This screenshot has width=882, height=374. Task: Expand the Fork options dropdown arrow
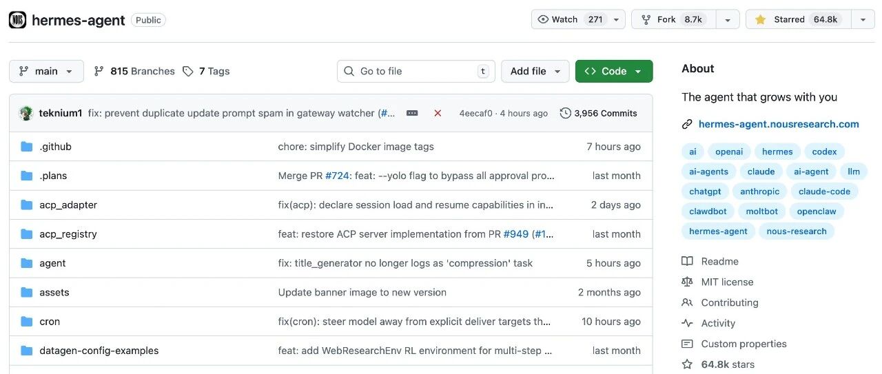click(x=728, y=19)
